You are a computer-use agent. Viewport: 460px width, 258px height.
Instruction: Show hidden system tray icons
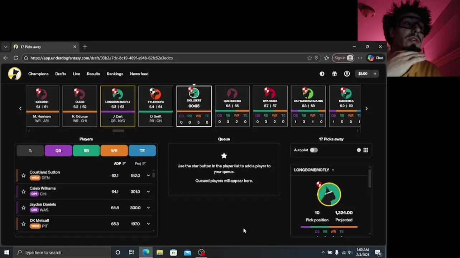tap(323, 252)
